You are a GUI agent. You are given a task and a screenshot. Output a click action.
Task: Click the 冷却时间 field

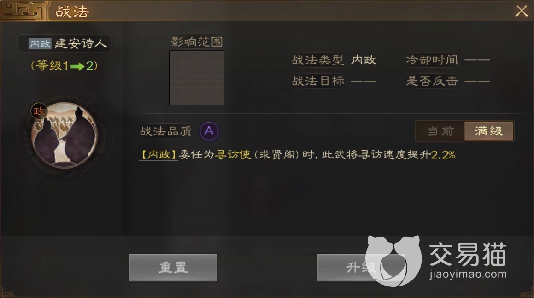tap(448, 60)
